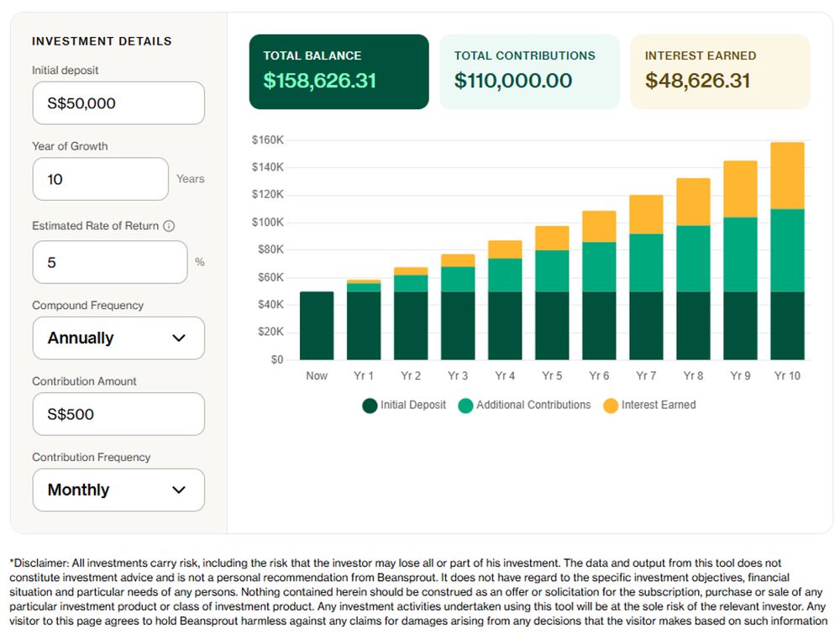Click the Estimated Rate of Return info icon

pos(169,226)
